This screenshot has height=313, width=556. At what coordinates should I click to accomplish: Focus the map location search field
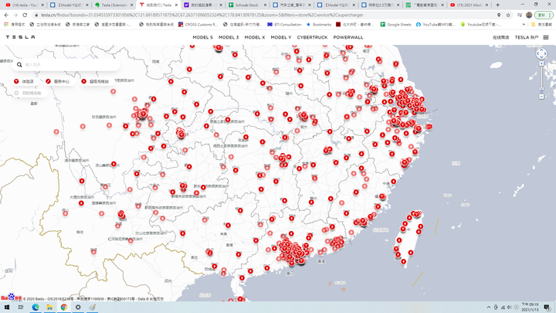pyautogui.click(x=66, y=65)
